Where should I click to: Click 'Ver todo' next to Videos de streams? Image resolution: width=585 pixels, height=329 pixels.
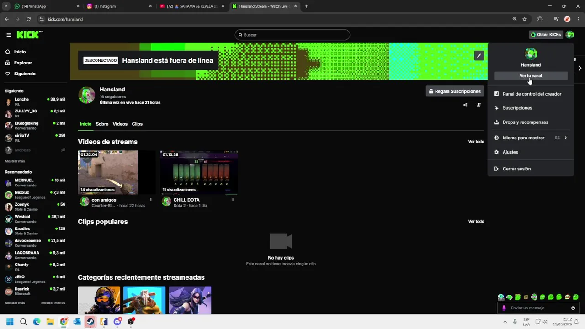click(x=476, y=142)
